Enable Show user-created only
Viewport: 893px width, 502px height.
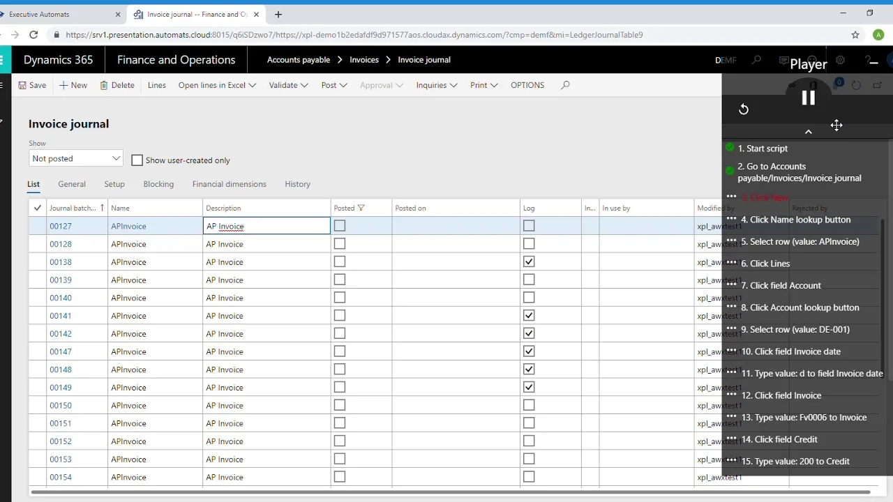(x=137, y=160)
